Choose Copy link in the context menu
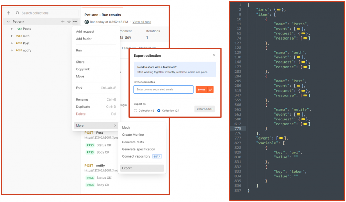Viewport: 346px width, 202px height. [83, 69]
